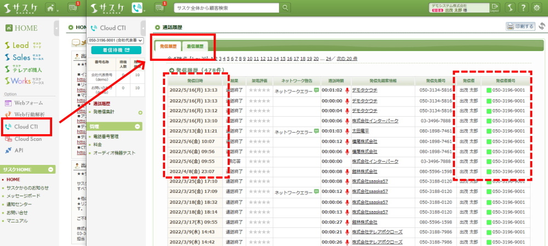548x246 pixels.
Task: Collapse the Cloud CTI side panel arrow
Action: [143, 26]
